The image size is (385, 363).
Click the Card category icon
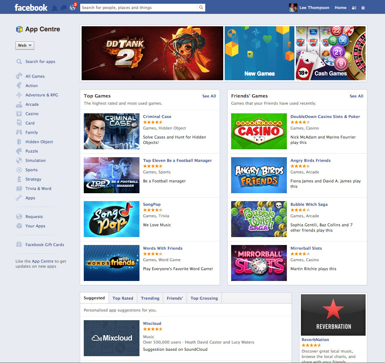coord(19,123)
